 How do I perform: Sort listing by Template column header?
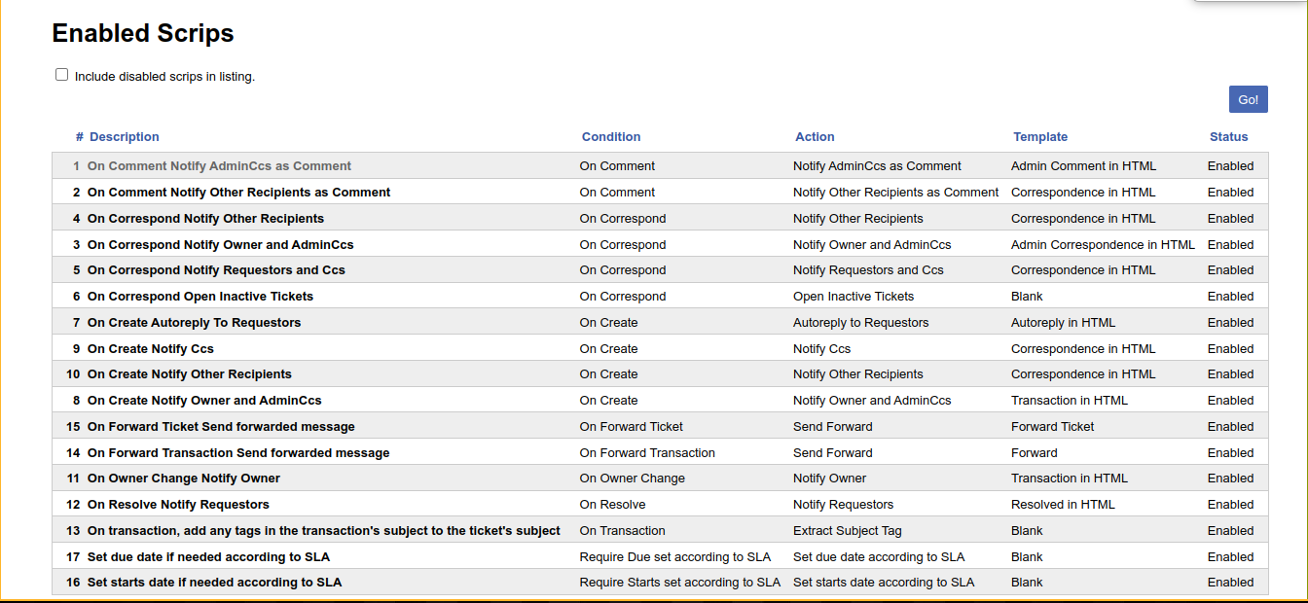click(x=1040, y=137)
